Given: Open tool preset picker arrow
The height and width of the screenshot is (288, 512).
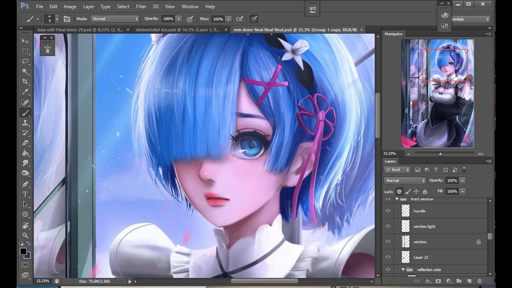Looking at the screenshot, I should (38, 19).
